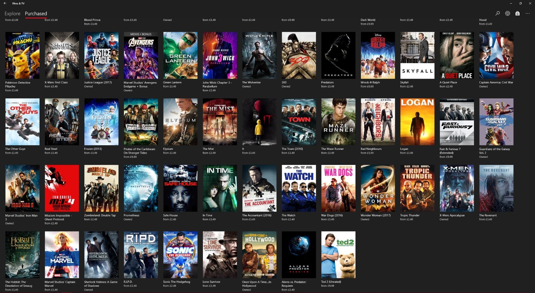Click the 'Bad Neighbours' title link

pyautogui.click(x=371, y=149)
